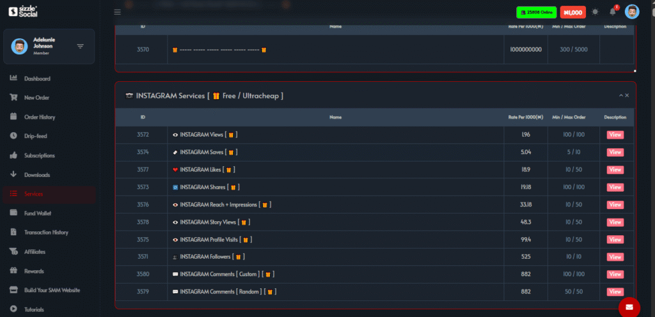Image resolution: width=655 pixels, height=317 pixels.
Task: Select service ID 3571
Action: 143,256
